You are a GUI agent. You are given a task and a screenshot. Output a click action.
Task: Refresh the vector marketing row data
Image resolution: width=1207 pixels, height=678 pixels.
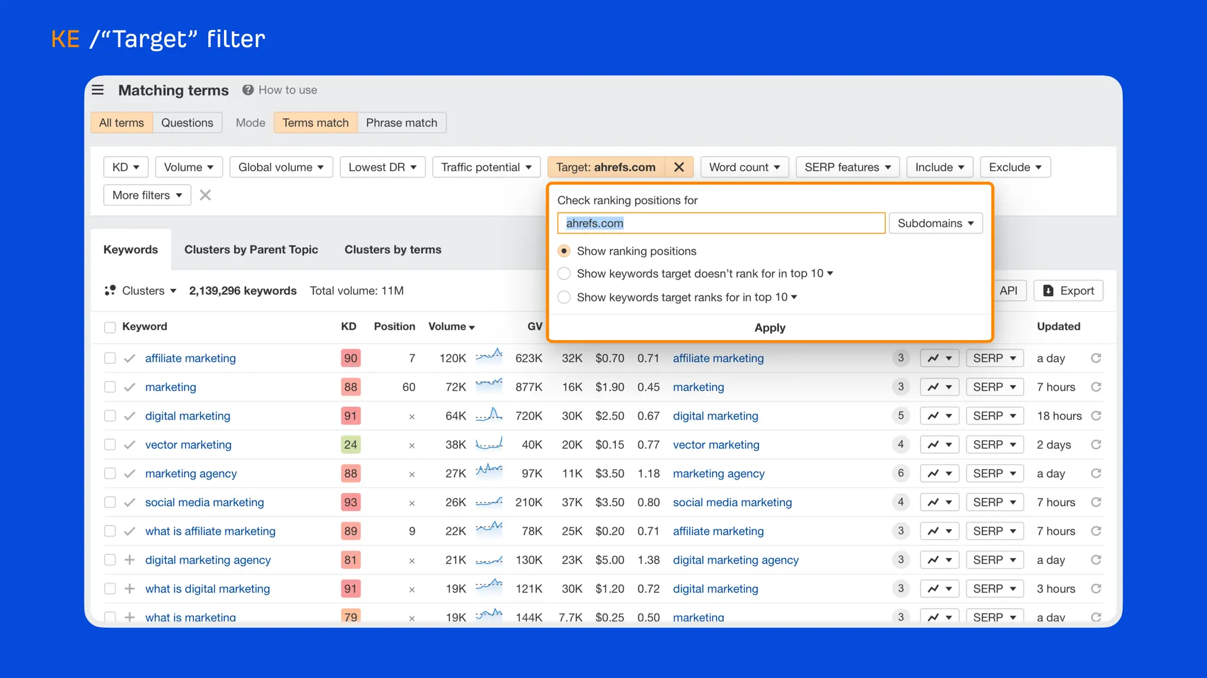pyautogui.click(x=1096, y=444)
